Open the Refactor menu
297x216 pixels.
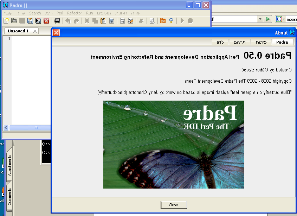[x=75, y=13]
